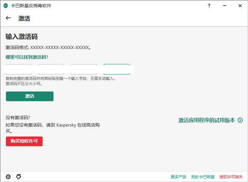Click the 激活码格式 format hint text
The width and height of the screenshot is (248, 182).
(x=48, y=48)
